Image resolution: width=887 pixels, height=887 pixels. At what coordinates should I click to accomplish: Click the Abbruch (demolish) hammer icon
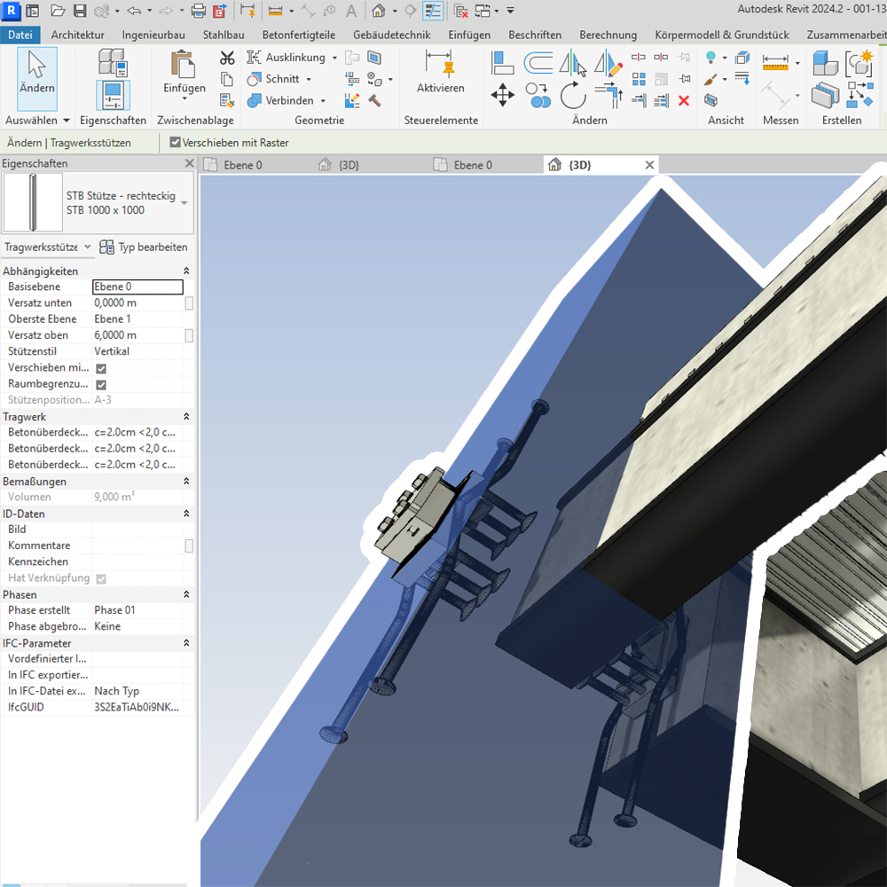point(374,101)
